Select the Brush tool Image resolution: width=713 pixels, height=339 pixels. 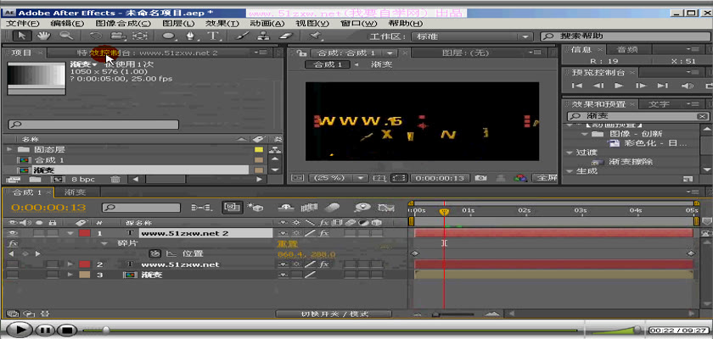point(243,36)
